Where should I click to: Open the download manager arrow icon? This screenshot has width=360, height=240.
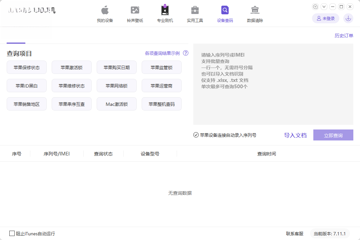click(348, 18)
